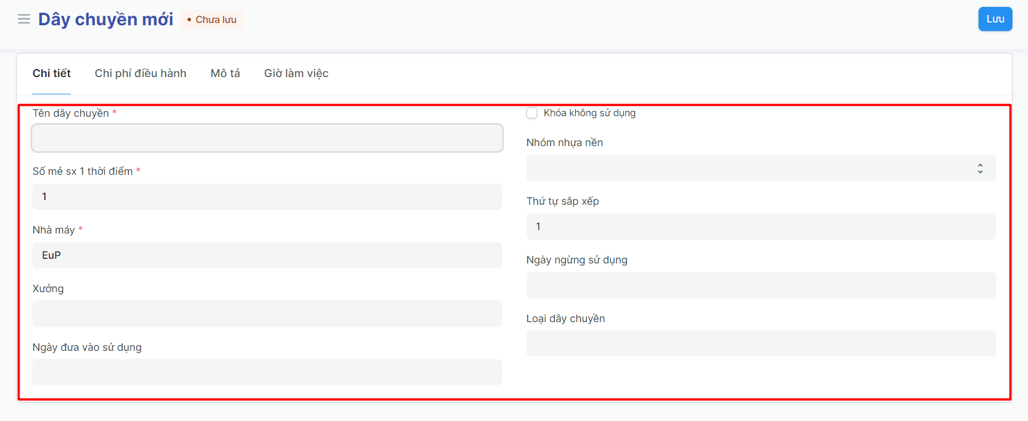1028x421 pixels.
Task: Click the 'Khóa không sử dụng' label text
Action: pos(589,113)
